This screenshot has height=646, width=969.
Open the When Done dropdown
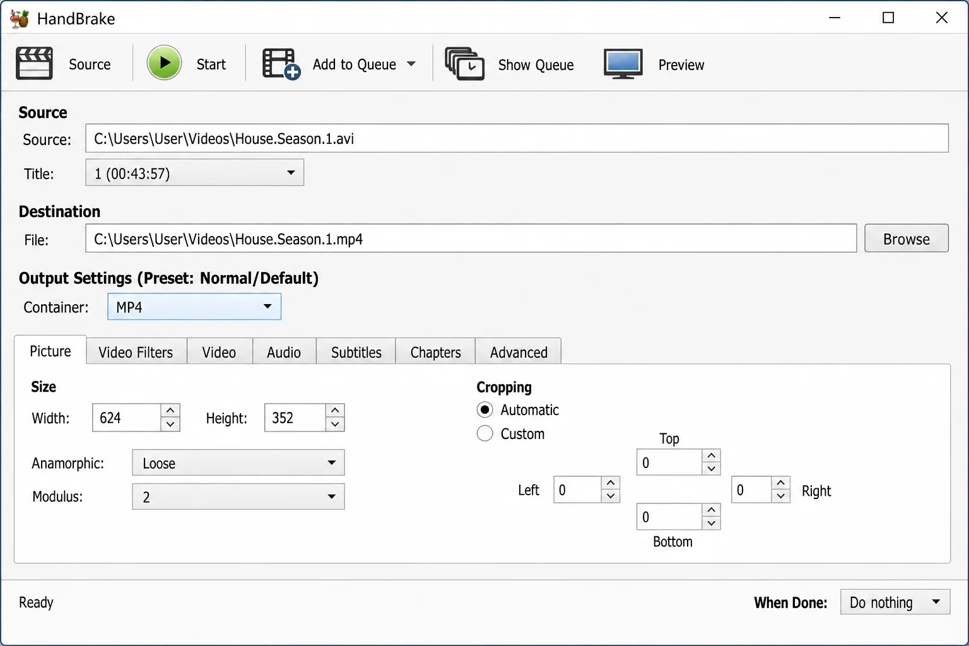(895, 602)
